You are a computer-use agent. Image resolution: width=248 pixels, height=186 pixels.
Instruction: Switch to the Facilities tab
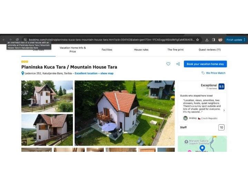pos(107,50)
